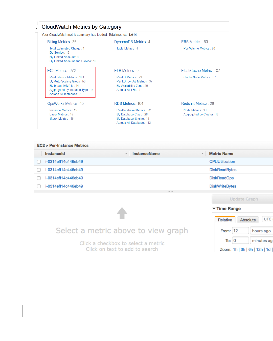Open ELB Metrics category
The image size is (273, 341).
coord(124,71)
